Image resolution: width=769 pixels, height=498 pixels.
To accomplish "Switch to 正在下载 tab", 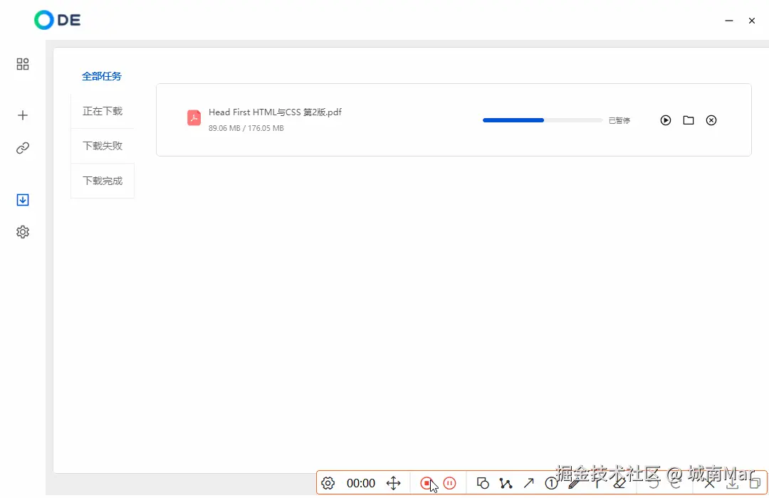I will pyautogui.click(x=103, y=111).
